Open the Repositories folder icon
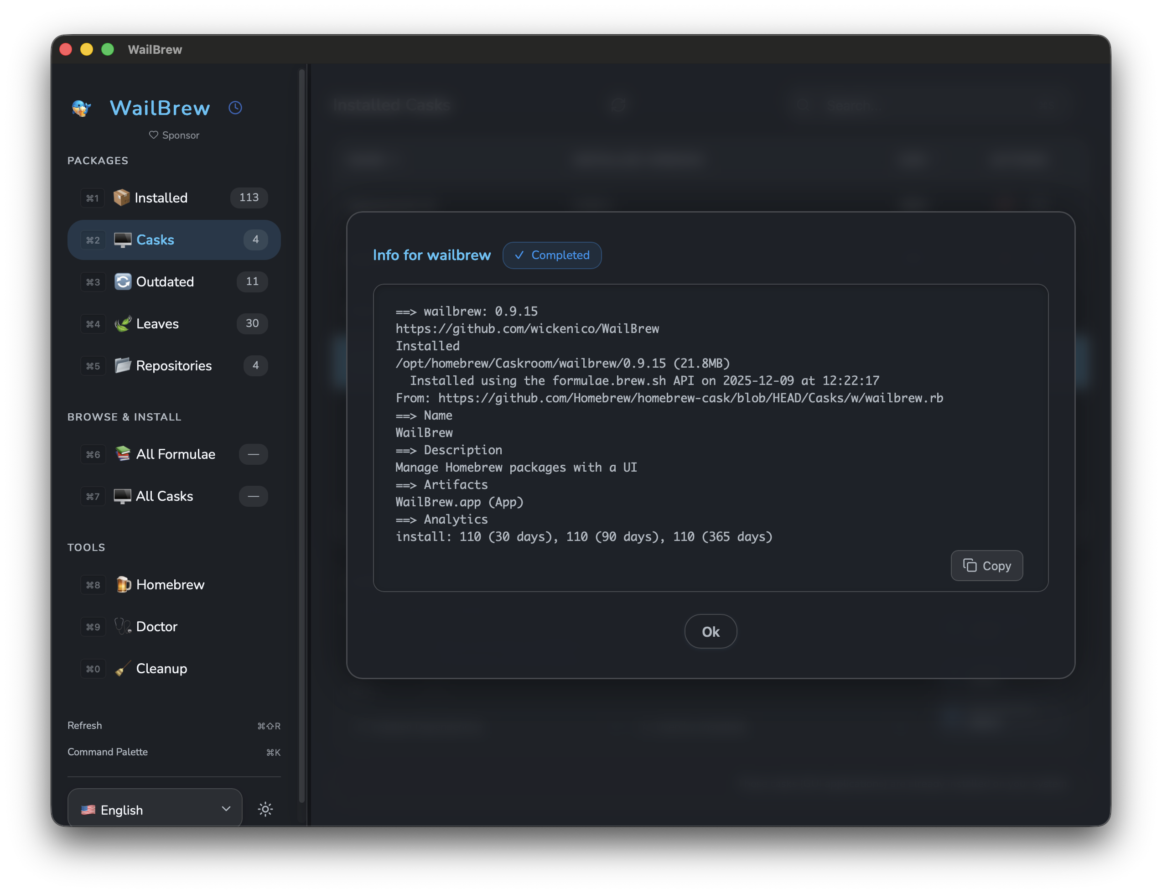 123,366
